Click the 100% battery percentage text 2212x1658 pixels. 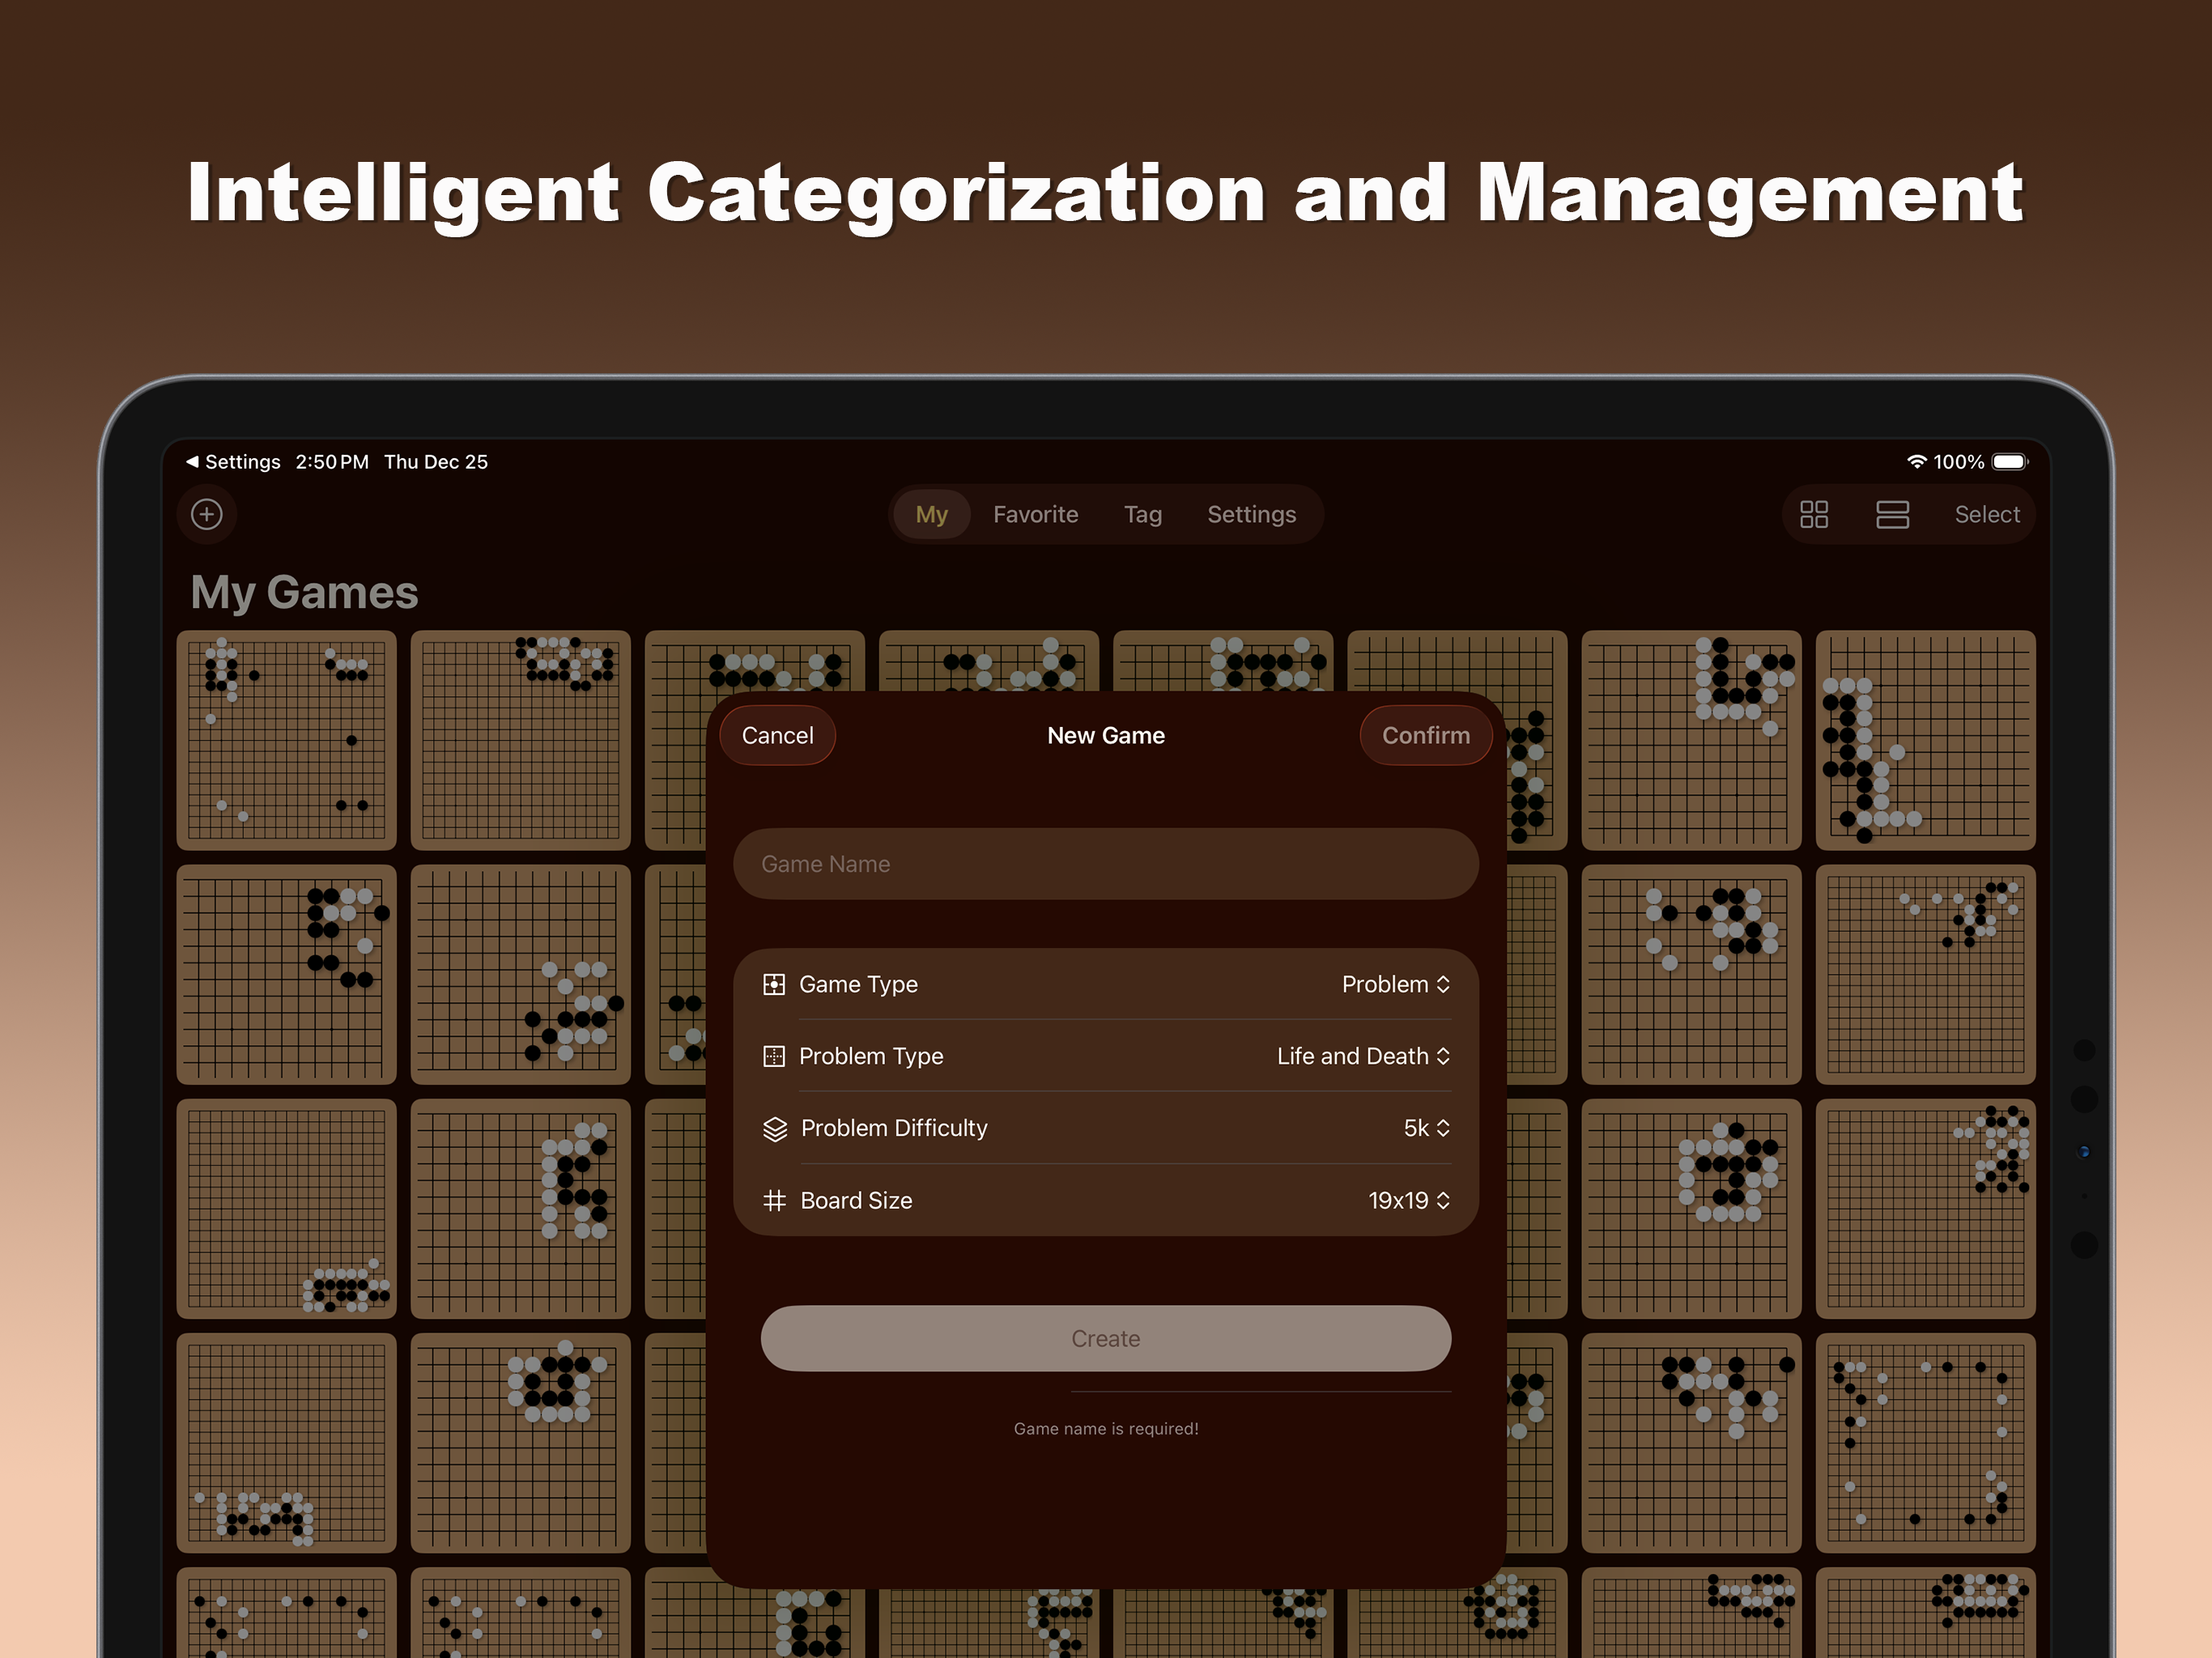click(1958, 462)
